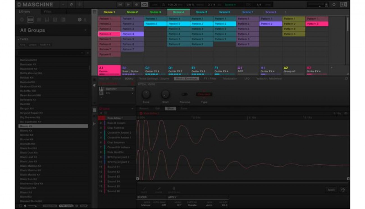365x209 pixels.
Task: Open the Type selector showing One-shot
Action: (x=204, y=95)
